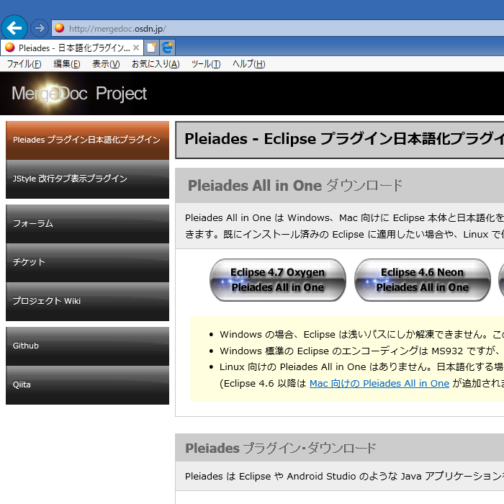
Task: Follow Mac 向けの Pleiades All in One link
Action: coord(379,384)
